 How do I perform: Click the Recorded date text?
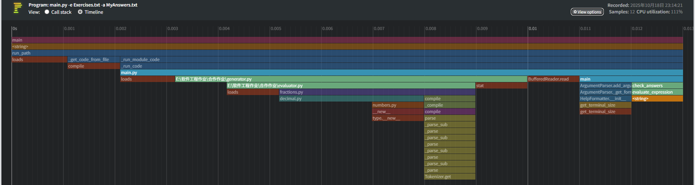coord(645,5)
